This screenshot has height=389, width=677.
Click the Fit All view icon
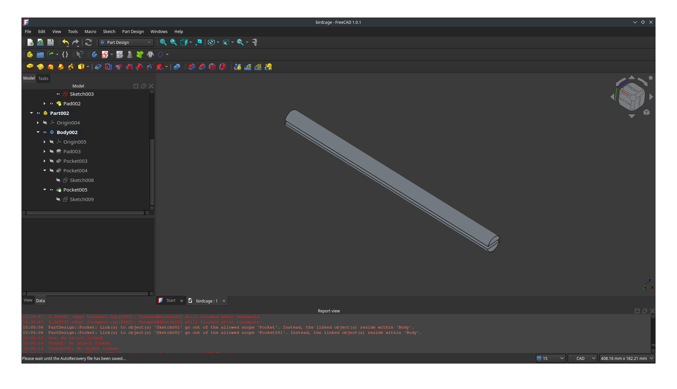pos(163,42)
